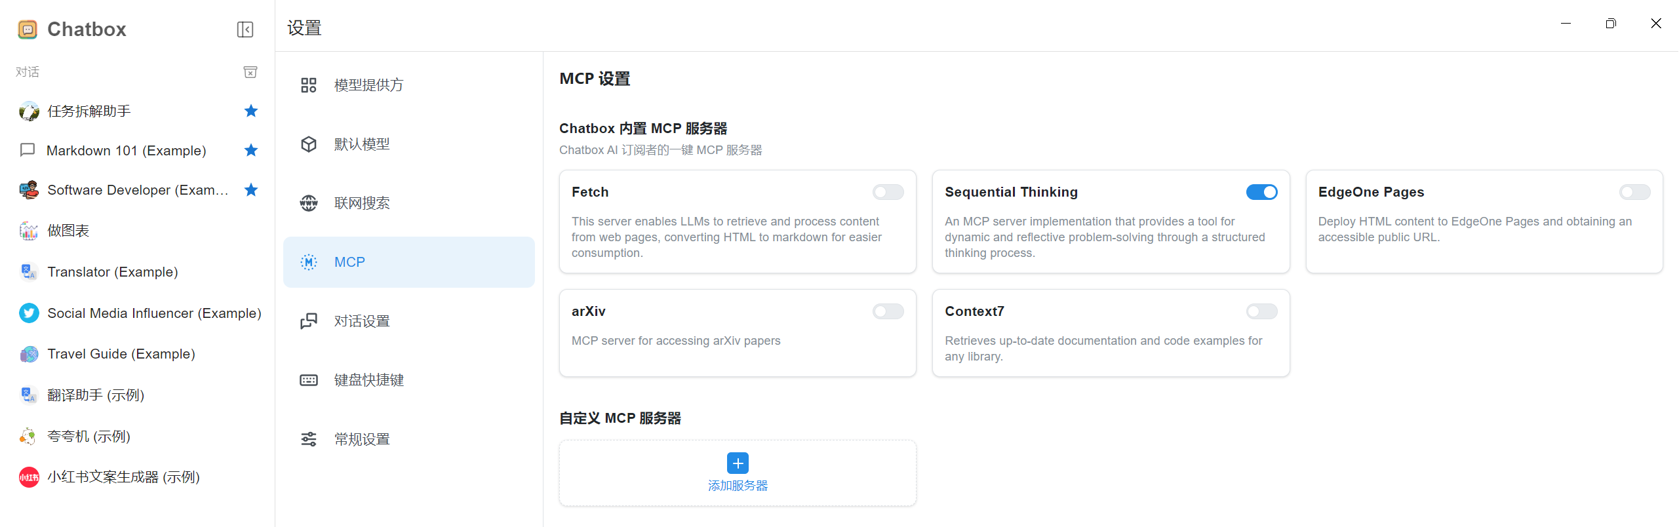Click the Travel Guide globe icon
The height and width of the screenshot is (527, 1679).
[x=29, y=354]
